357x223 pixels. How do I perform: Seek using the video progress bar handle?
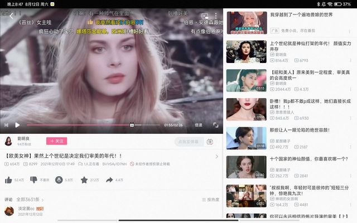click(132, 125)
